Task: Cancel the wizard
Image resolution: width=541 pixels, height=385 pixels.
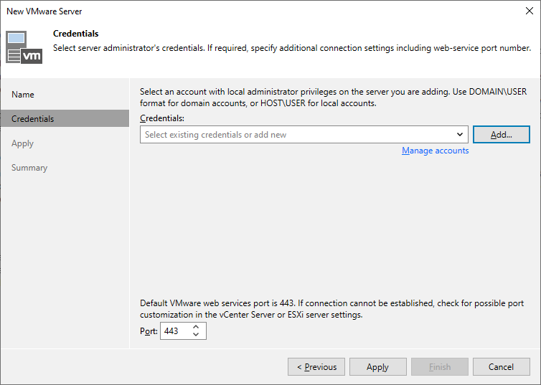Action: click(502, 367)
